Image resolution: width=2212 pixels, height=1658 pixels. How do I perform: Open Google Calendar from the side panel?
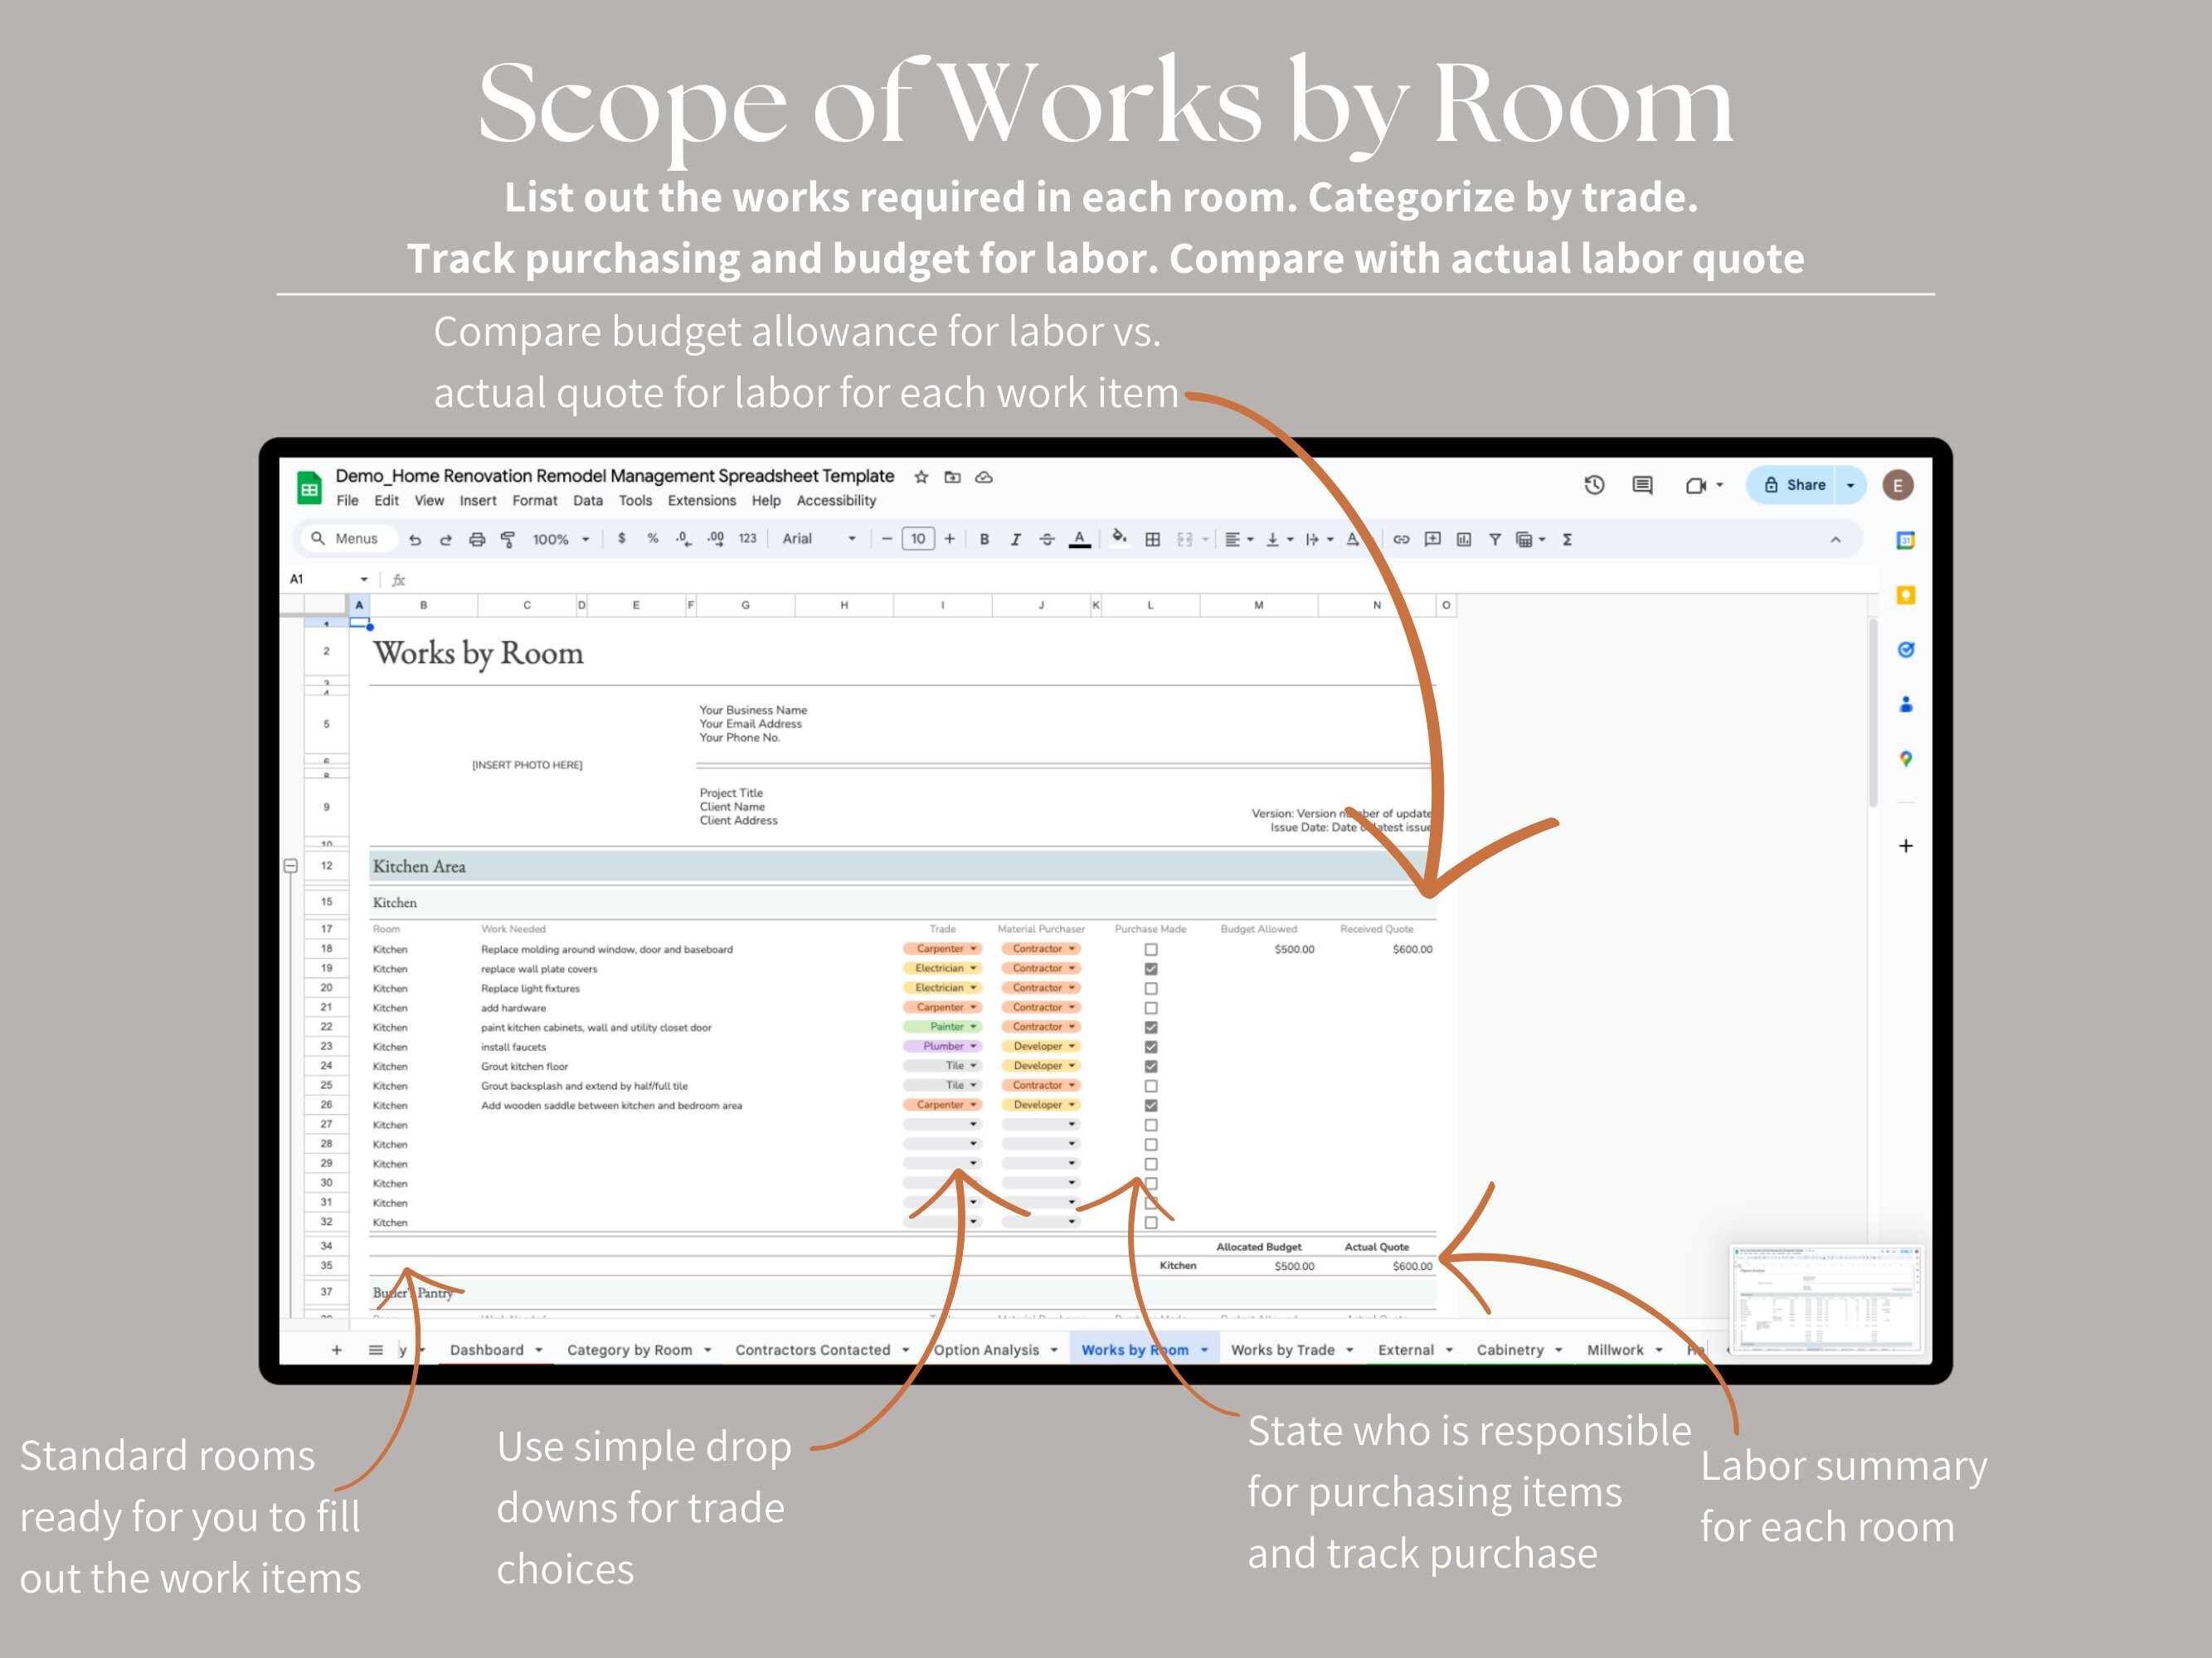click(x=1907, y=539)
